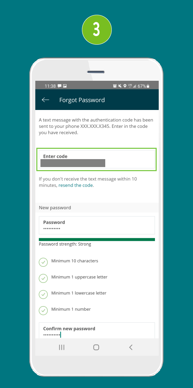This screenshot has width=193, height=388.
Task: Tap the muted sound icon in status bar
Action: (120, 86)
